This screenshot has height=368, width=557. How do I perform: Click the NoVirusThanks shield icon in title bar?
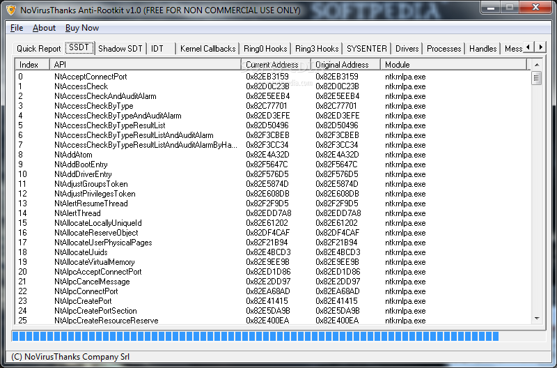point(11,10)
